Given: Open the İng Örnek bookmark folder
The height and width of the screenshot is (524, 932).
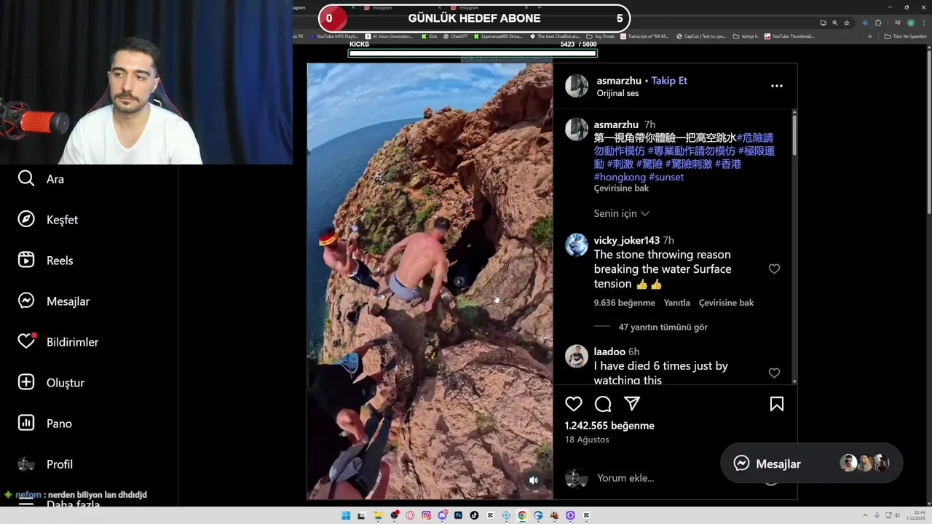Looking at the screenshot, I should click(601, 36).
